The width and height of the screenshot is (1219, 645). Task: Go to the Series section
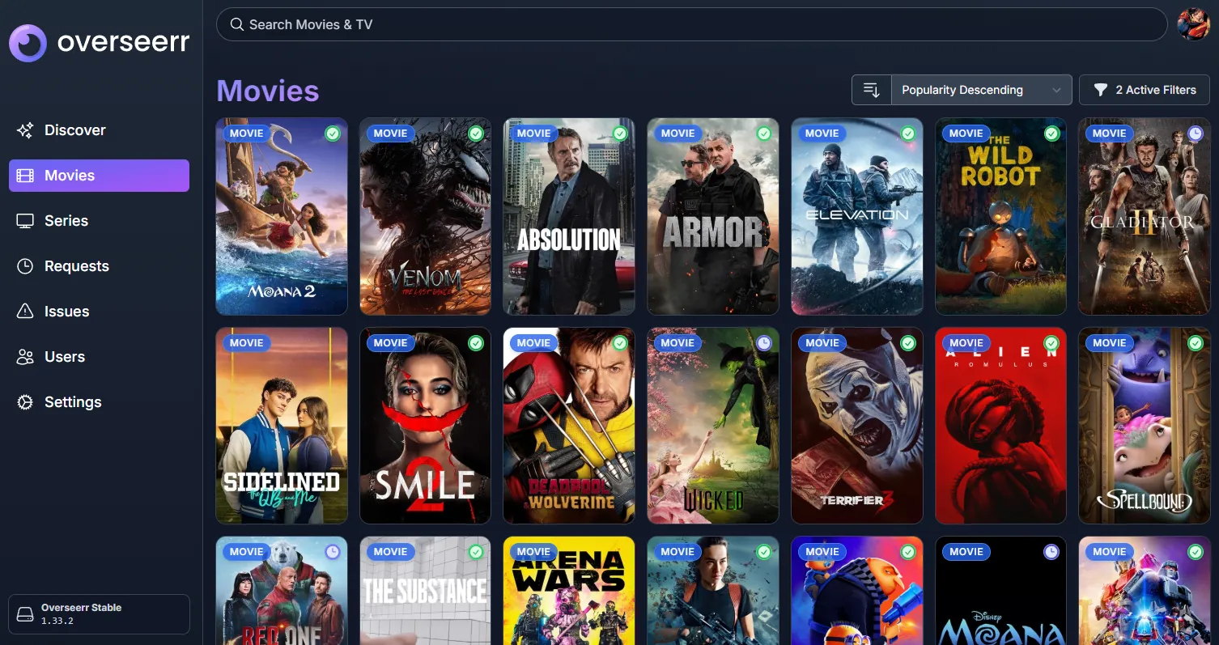(x=66, y=221)
